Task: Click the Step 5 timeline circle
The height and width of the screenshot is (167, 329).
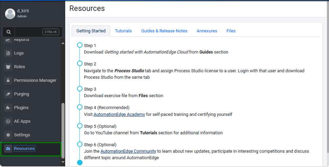Action: pos(80,126)
